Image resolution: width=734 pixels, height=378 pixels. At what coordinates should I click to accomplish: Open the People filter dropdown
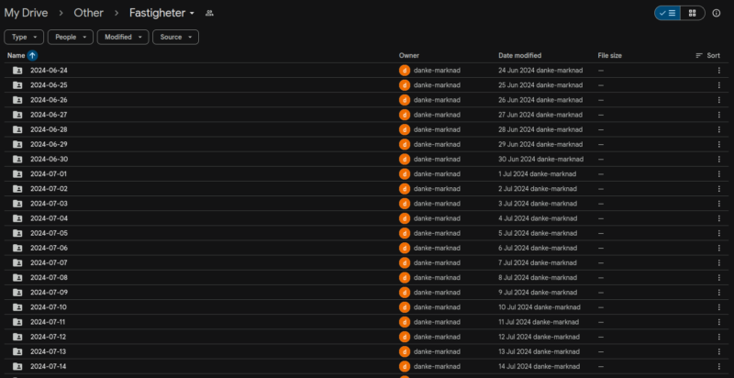coord(71,37)
